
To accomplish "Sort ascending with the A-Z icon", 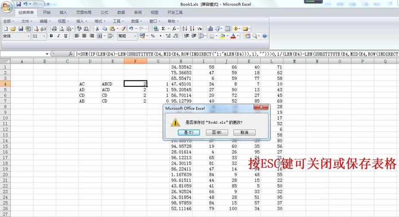I will pyautogui.click(x=185, y=28).
